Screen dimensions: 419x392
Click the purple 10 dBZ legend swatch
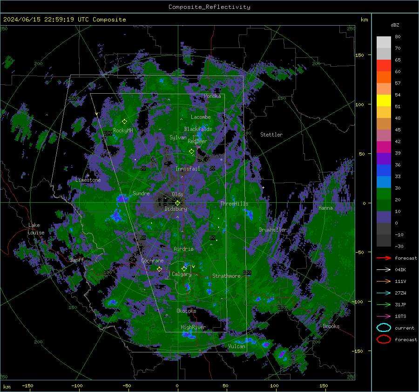coord(384,217)
